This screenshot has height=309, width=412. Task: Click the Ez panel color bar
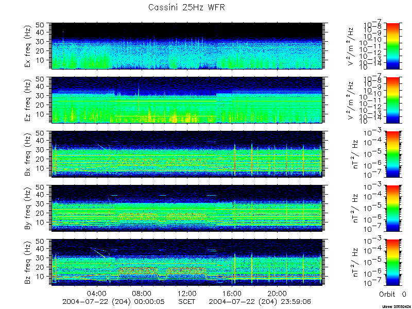[x=392, y=100]
